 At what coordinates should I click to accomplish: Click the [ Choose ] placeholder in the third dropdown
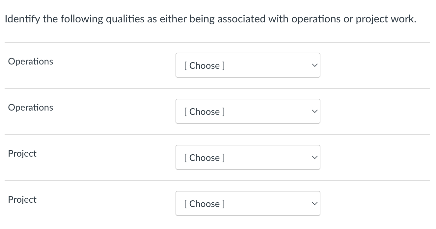click(204, 158)
